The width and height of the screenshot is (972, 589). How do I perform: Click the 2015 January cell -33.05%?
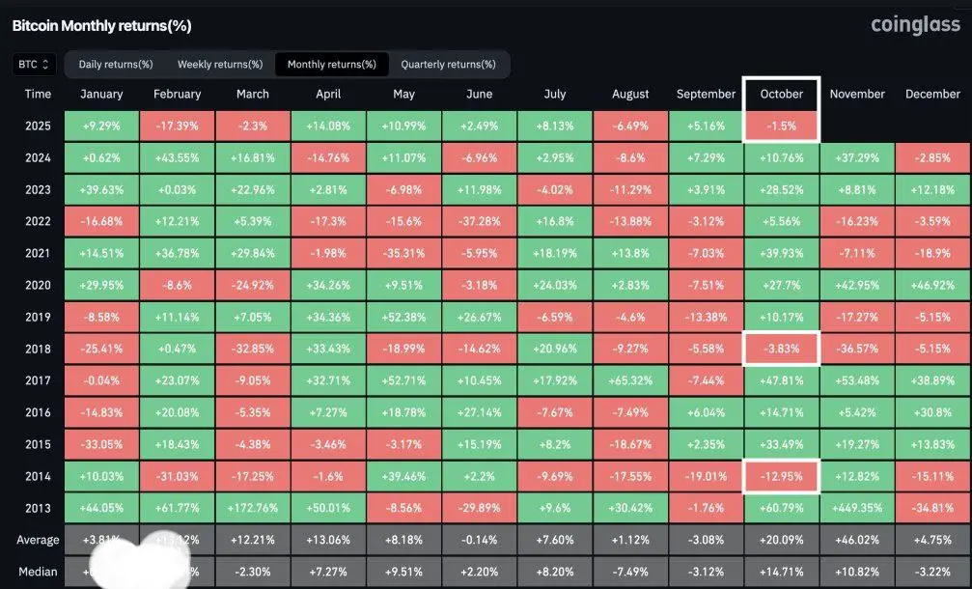point(101,444)
